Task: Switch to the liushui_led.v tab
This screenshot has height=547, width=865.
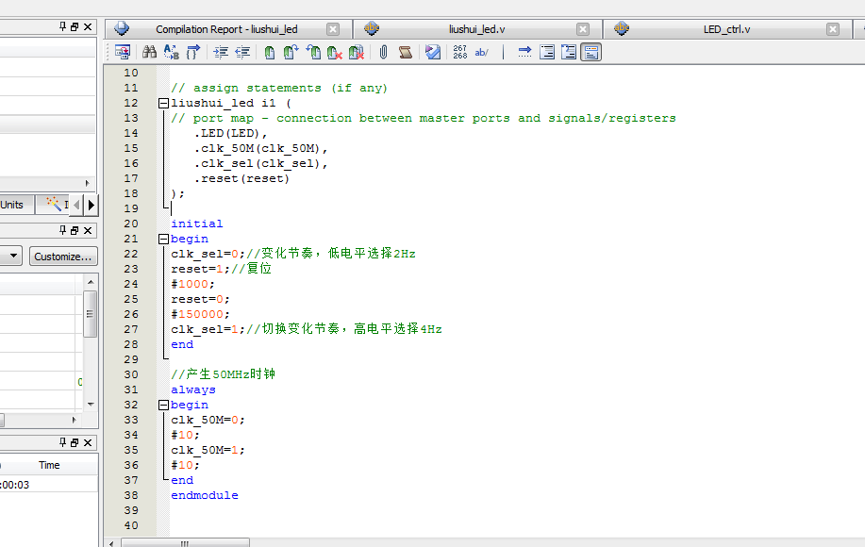Action: pyautogui.click(x=476, y=29)
